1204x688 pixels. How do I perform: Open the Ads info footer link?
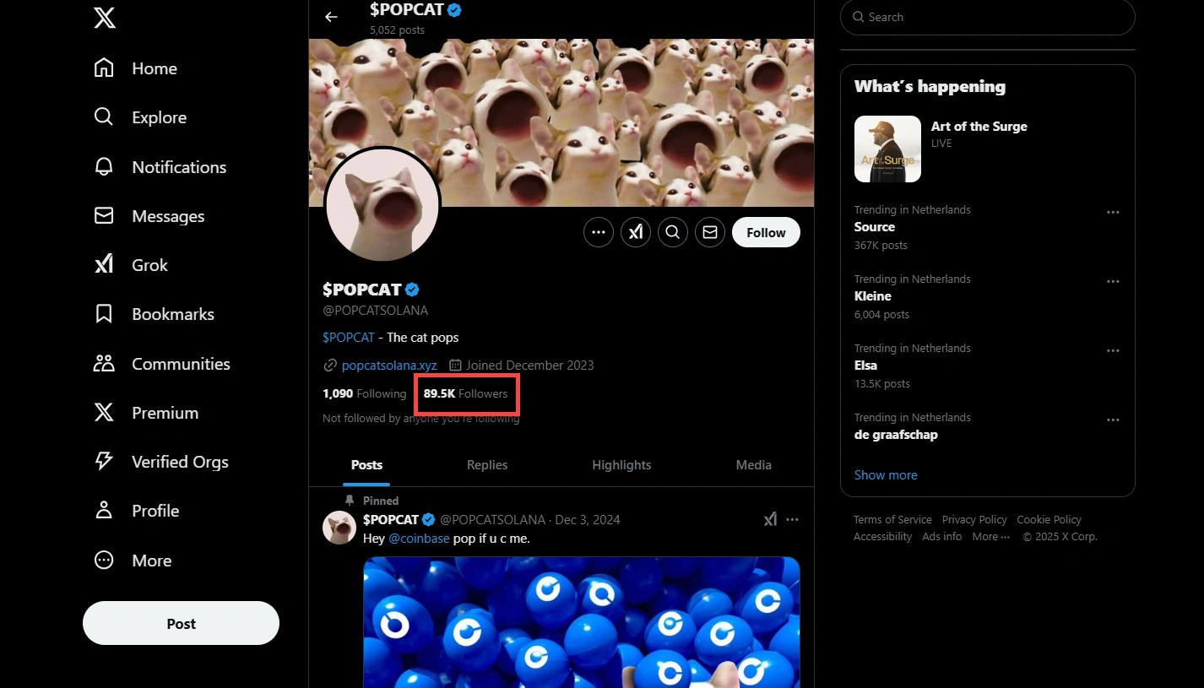[941, 537]
